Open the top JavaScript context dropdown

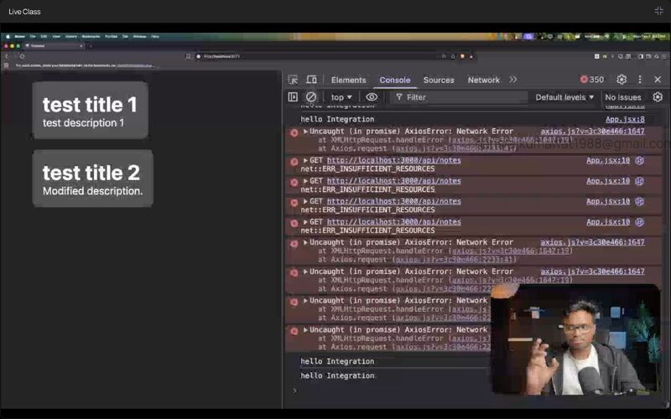[341, 97]
